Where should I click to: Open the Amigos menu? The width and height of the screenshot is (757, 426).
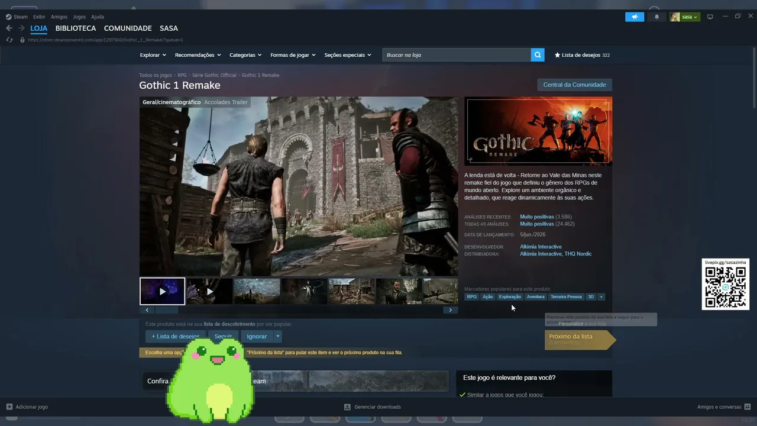tap(59, 17)
